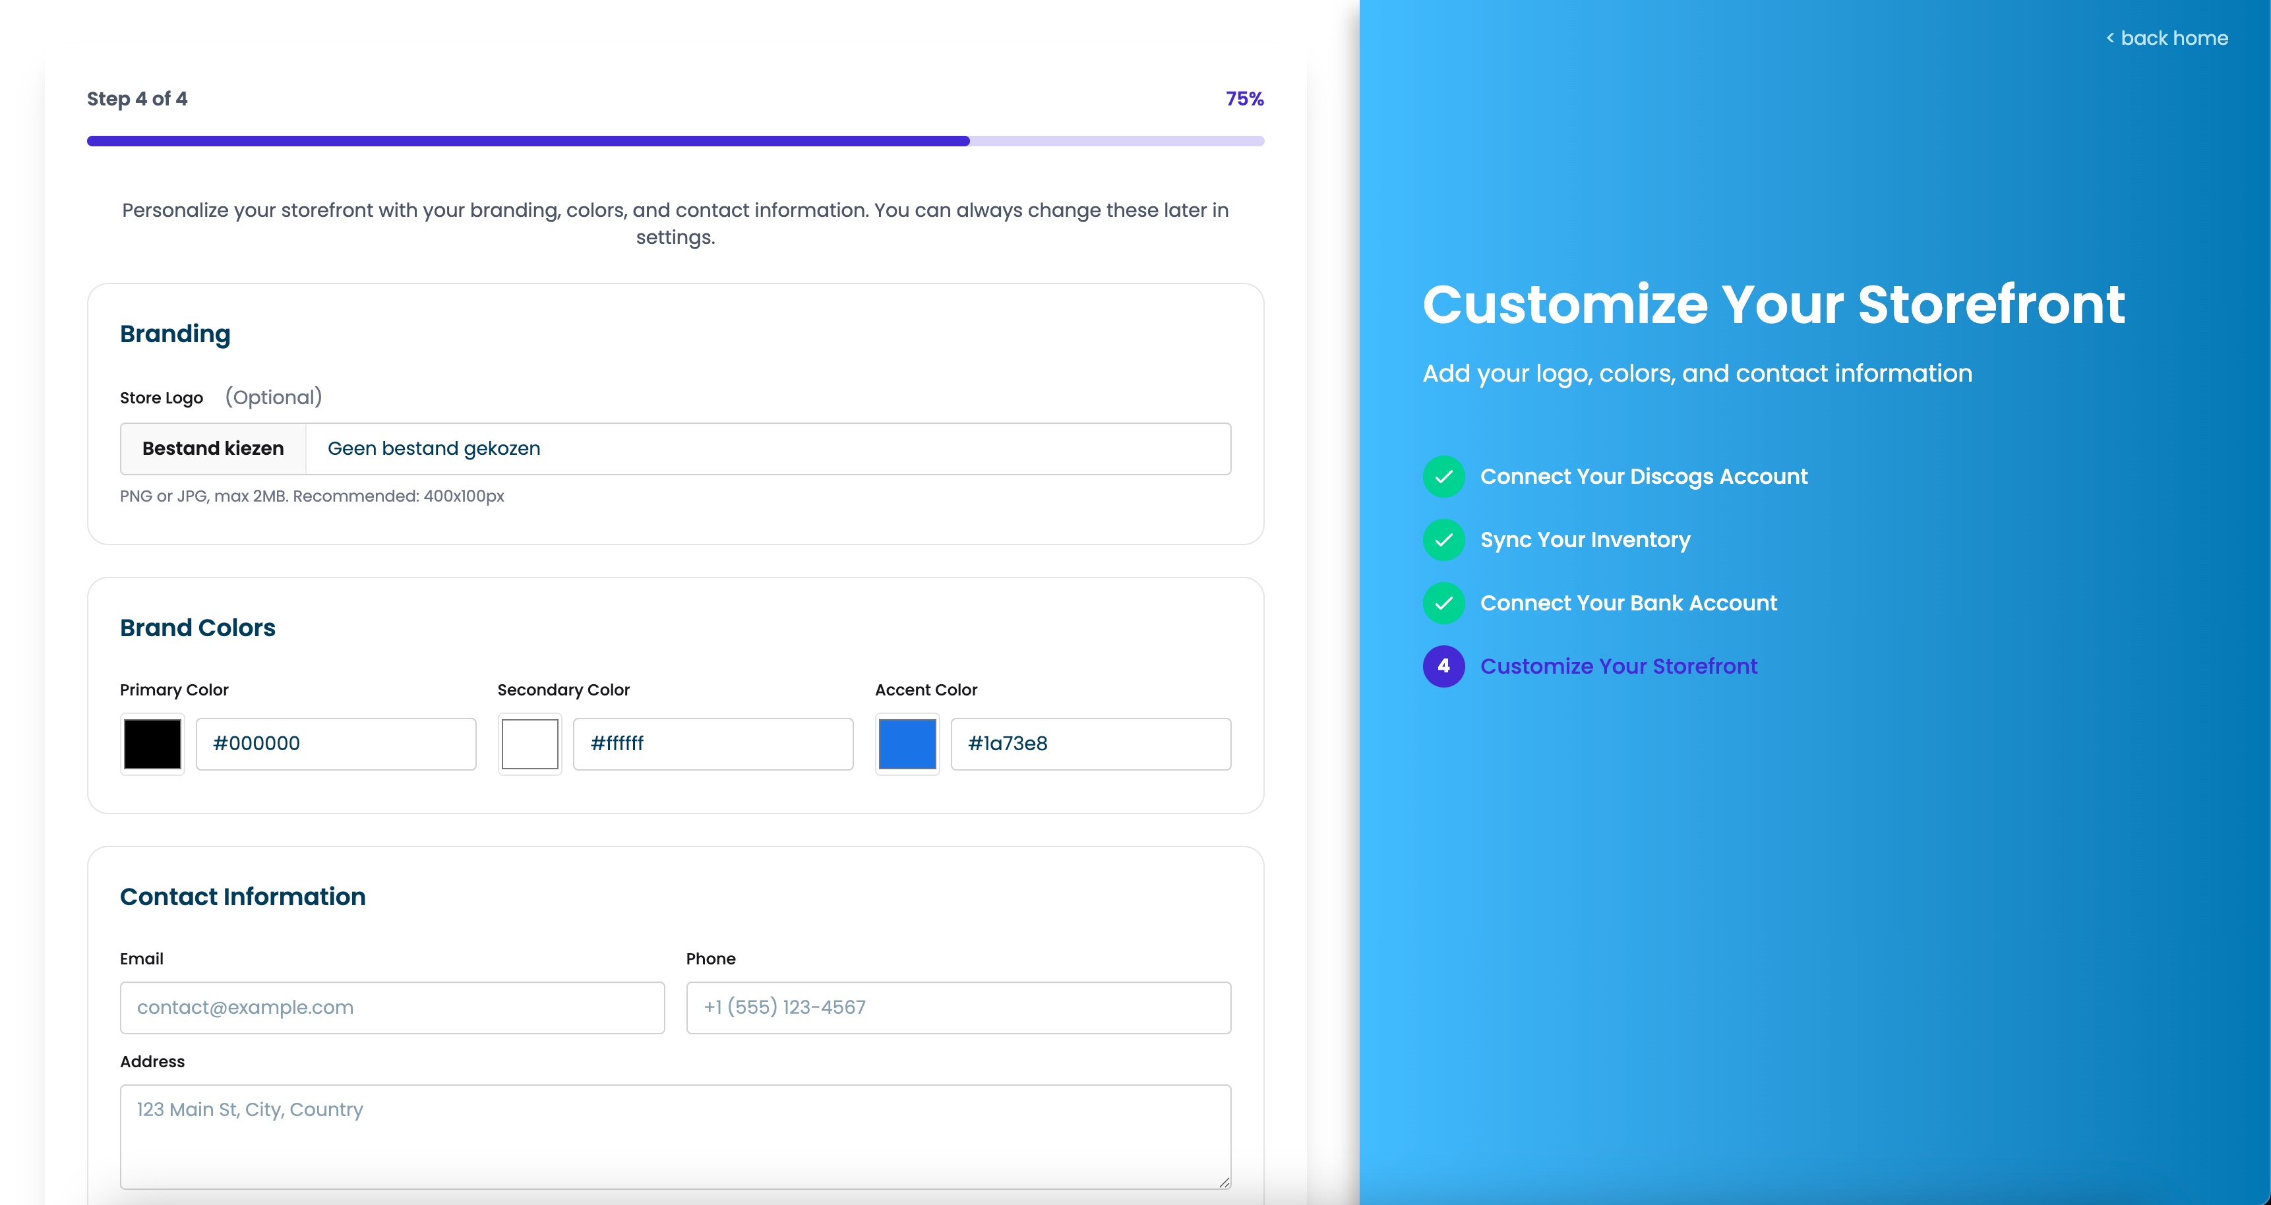This screenshot has height=1205, width=2271.
Task: Click the Accent Color hex field
Action: (x=1091, y=744)
